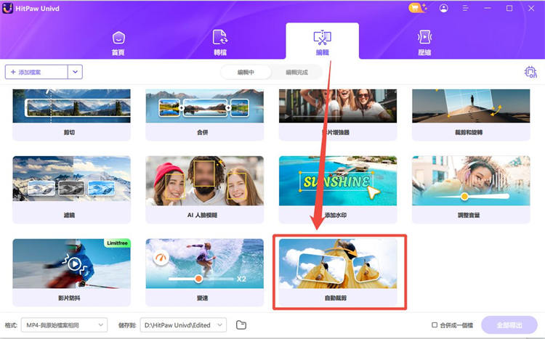The height and width of the screenshot is (339, 545).
Task: Open the user account profile icon
Action: point(444,9)
